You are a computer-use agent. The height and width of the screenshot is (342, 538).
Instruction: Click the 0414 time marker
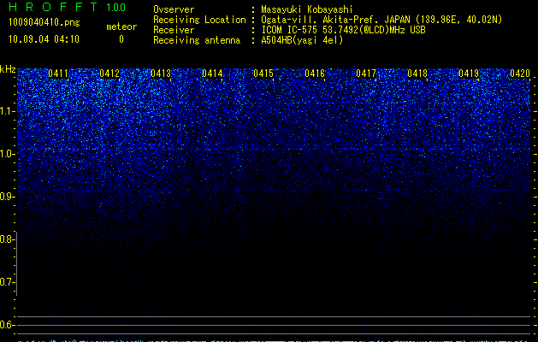[x=212, y=74]
